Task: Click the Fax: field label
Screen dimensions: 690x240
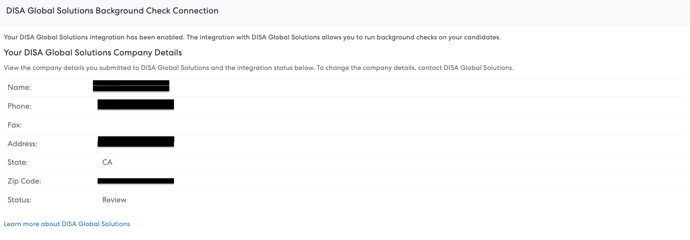Action: point(15,125)
